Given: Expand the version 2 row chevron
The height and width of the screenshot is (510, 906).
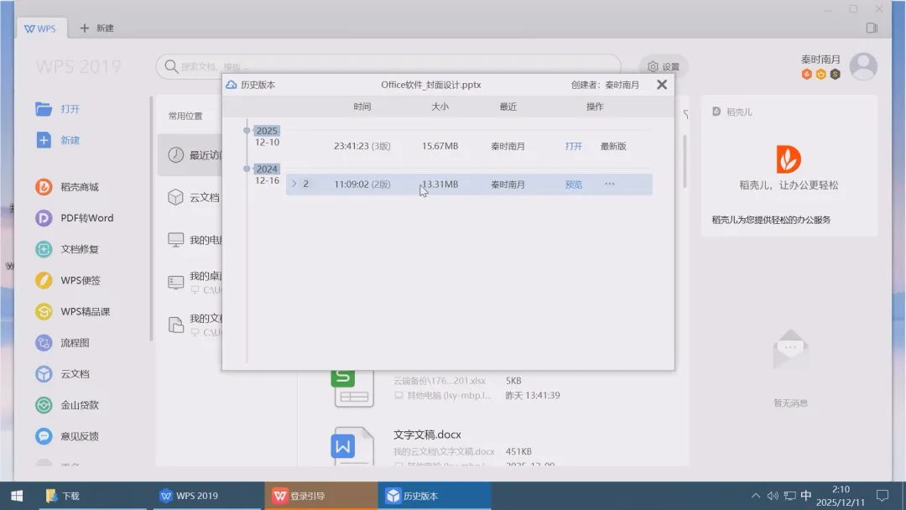Looking at the screenshot, I should pos(294,184).
